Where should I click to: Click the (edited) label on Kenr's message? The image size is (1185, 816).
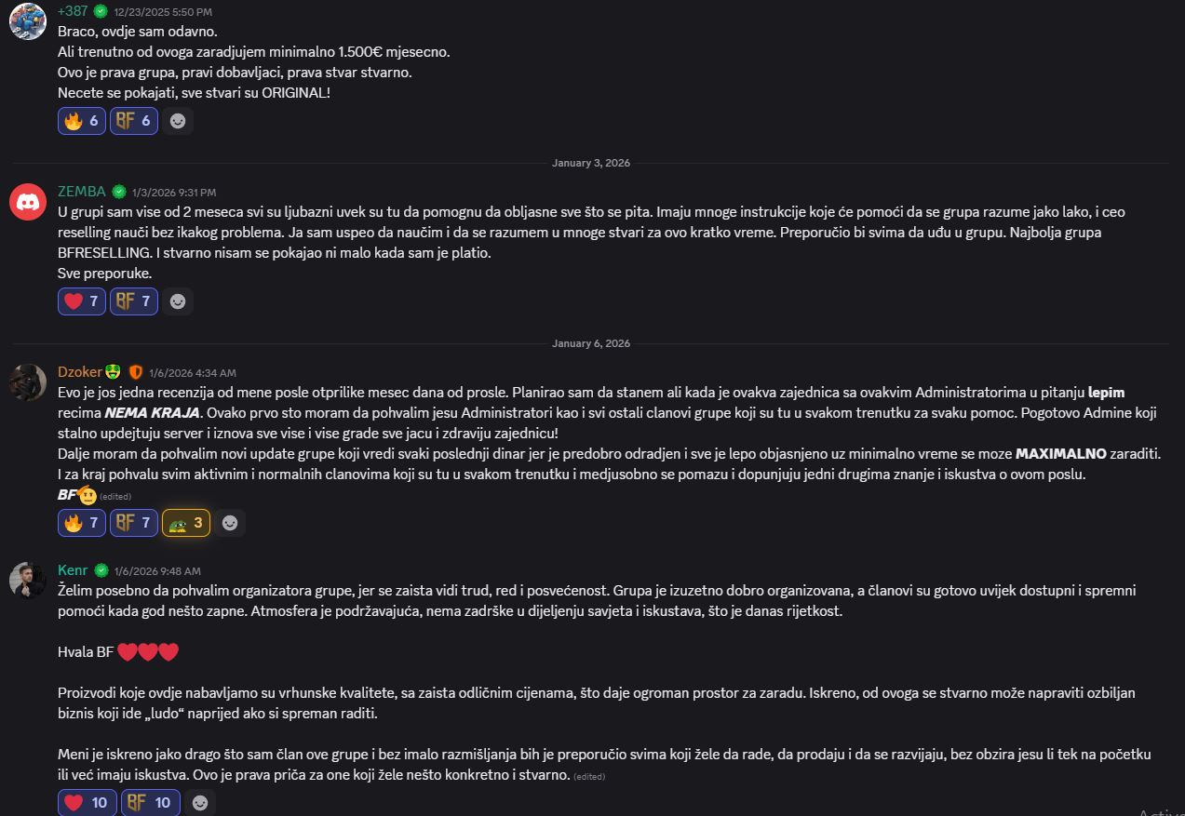(x=588, y=775)
